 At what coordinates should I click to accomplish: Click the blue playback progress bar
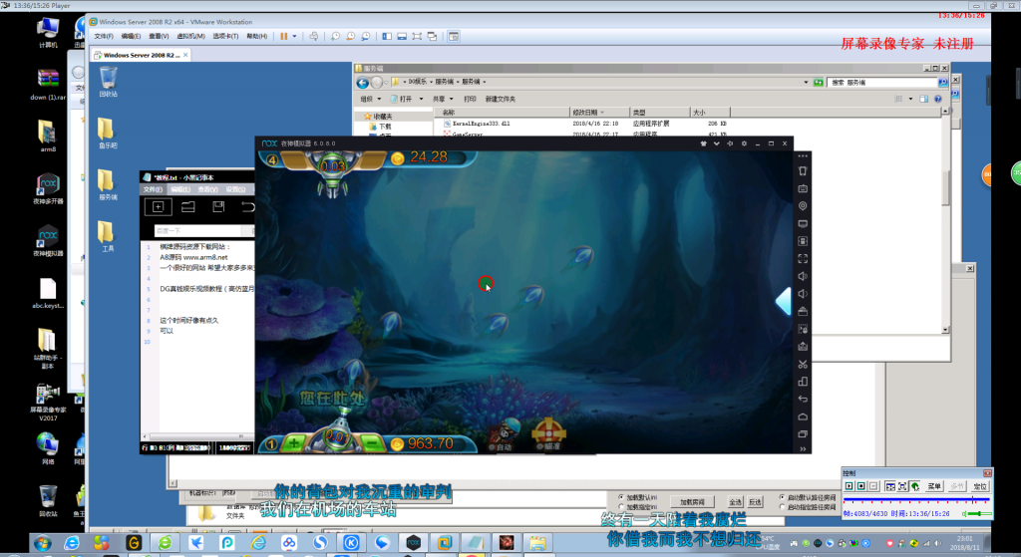(916, 500)
